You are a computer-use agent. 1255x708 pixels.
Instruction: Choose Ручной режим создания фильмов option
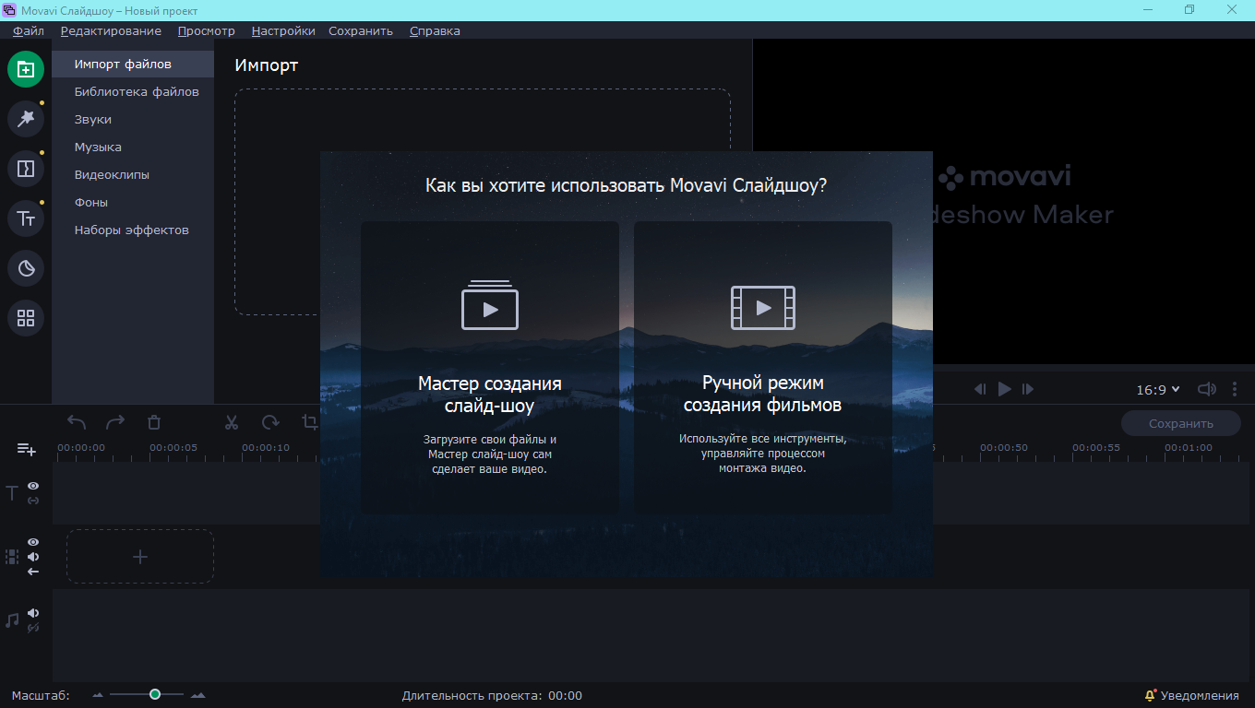tap(763, 367)
